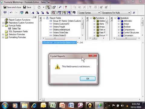The image size is (145, 109).
Task: Click the Windows Start button
Action: coord(5,105)
